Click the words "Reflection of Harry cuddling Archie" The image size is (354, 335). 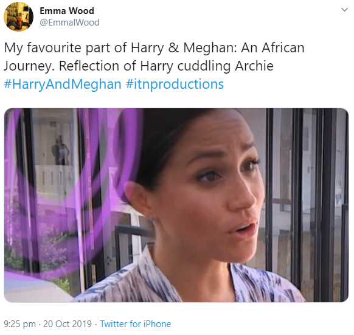click(x=166, y=66)
